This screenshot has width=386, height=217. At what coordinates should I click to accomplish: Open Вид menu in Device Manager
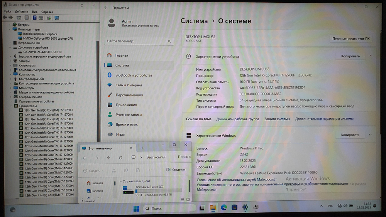[35, 12]
